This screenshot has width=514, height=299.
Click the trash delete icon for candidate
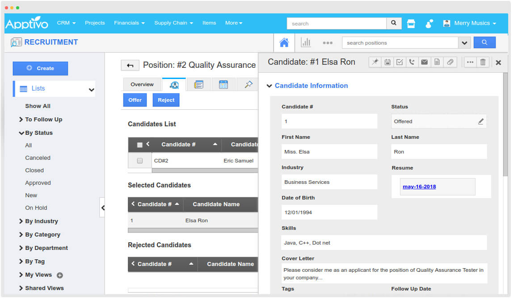[483, 62]
